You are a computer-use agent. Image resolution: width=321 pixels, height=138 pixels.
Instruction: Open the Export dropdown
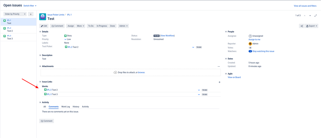(312, 26)
